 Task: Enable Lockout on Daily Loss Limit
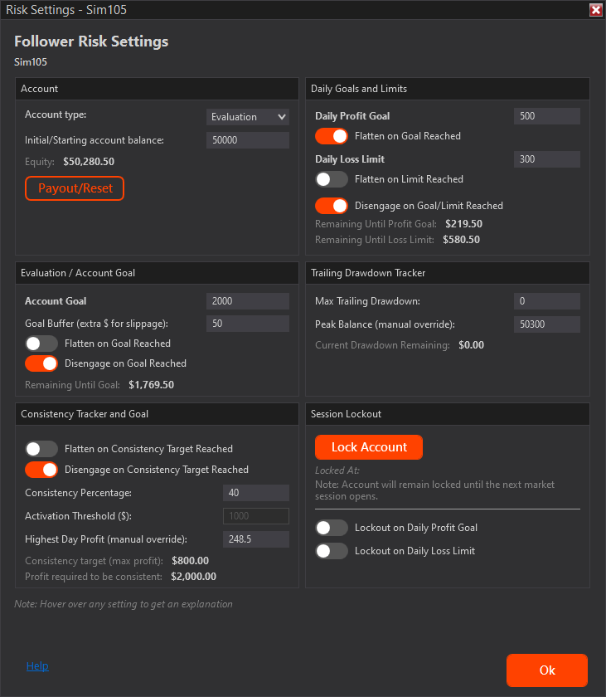(x=331, y=550)
